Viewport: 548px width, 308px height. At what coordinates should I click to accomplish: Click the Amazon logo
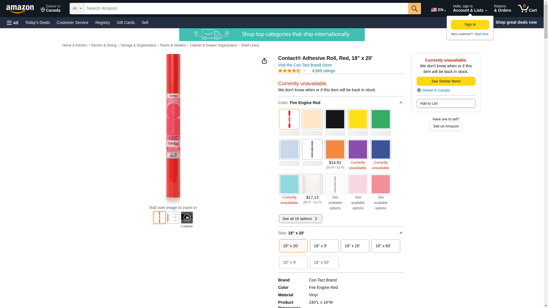(x=20, y=9)
